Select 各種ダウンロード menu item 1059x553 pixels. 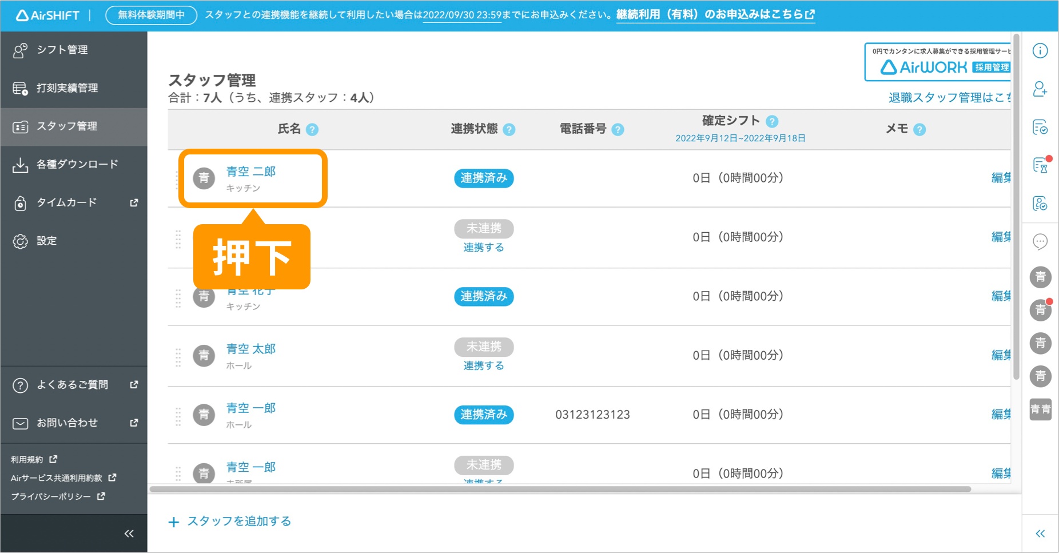click(x=77, y=165)
